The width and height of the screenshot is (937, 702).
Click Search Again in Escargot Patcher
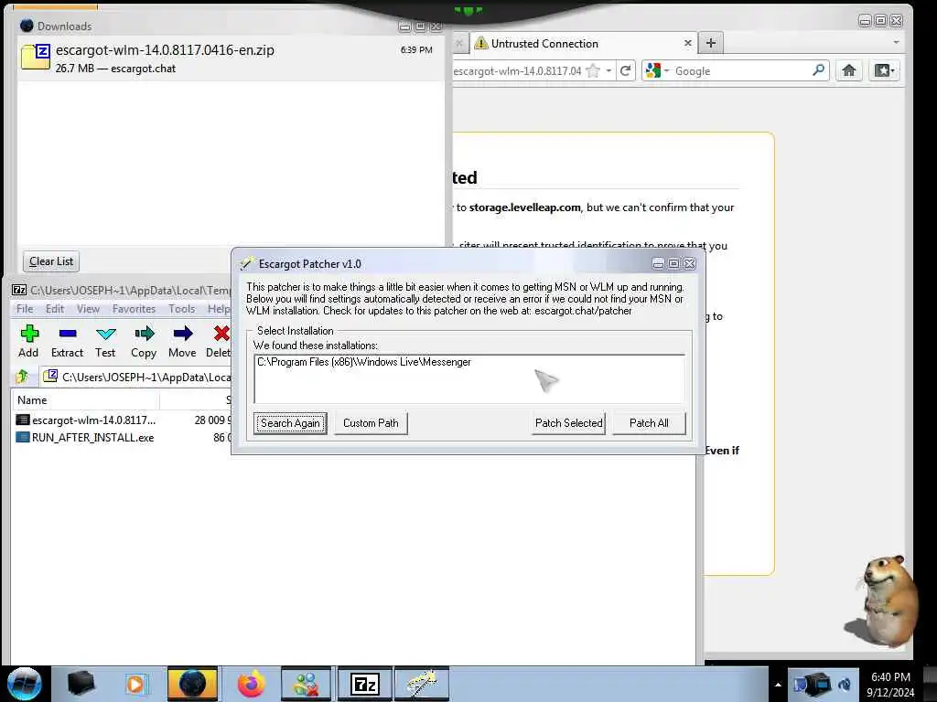tap(290, 423)
